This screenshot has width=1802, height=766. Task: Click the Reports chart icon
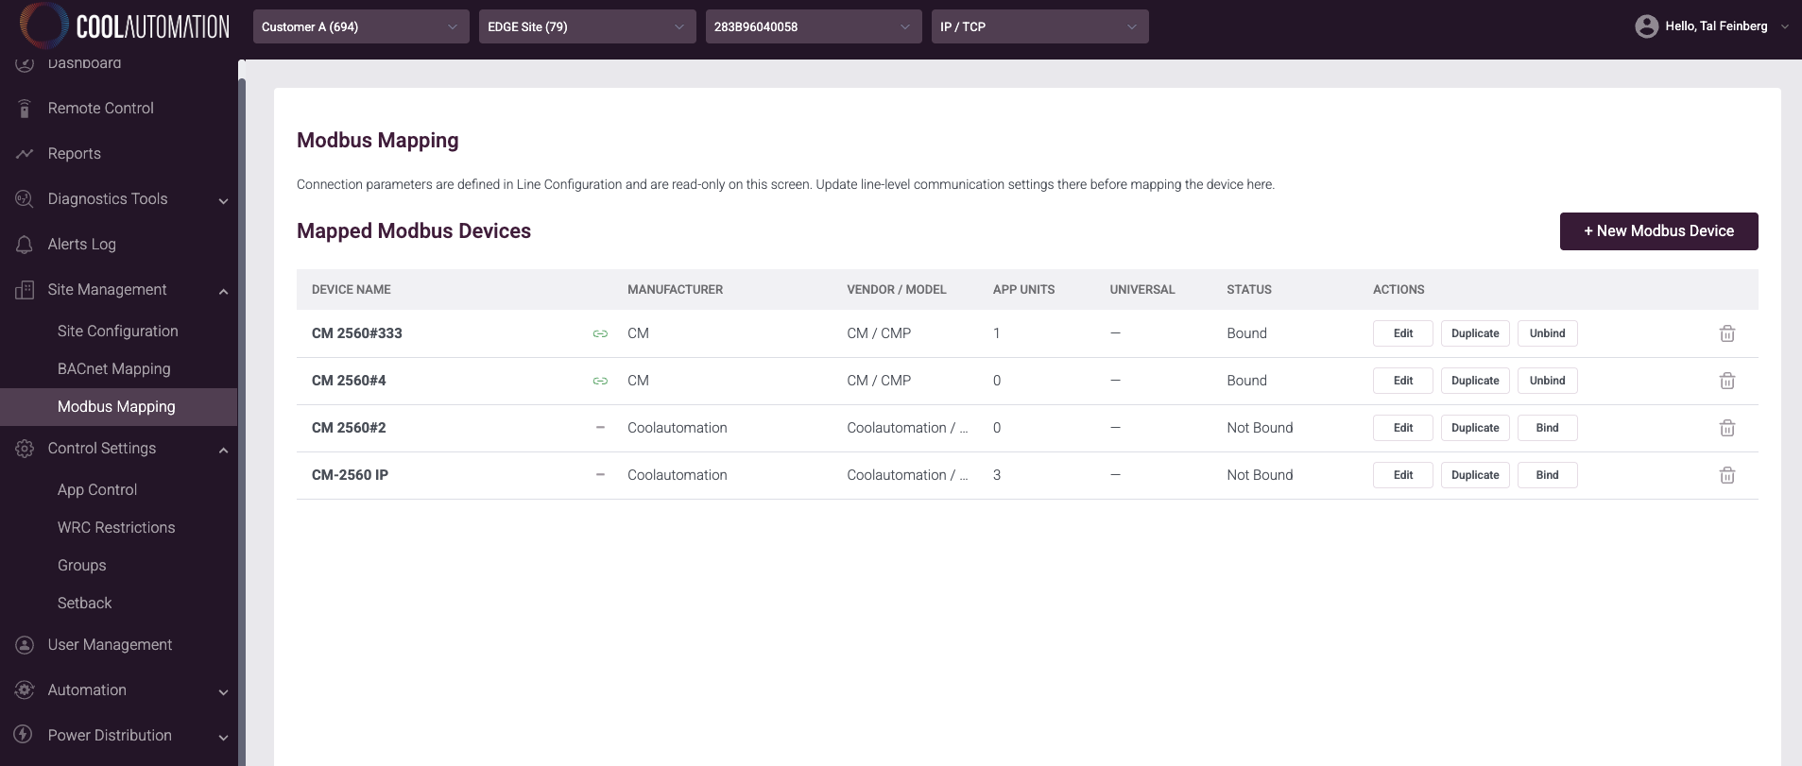(x=25, y=154)
